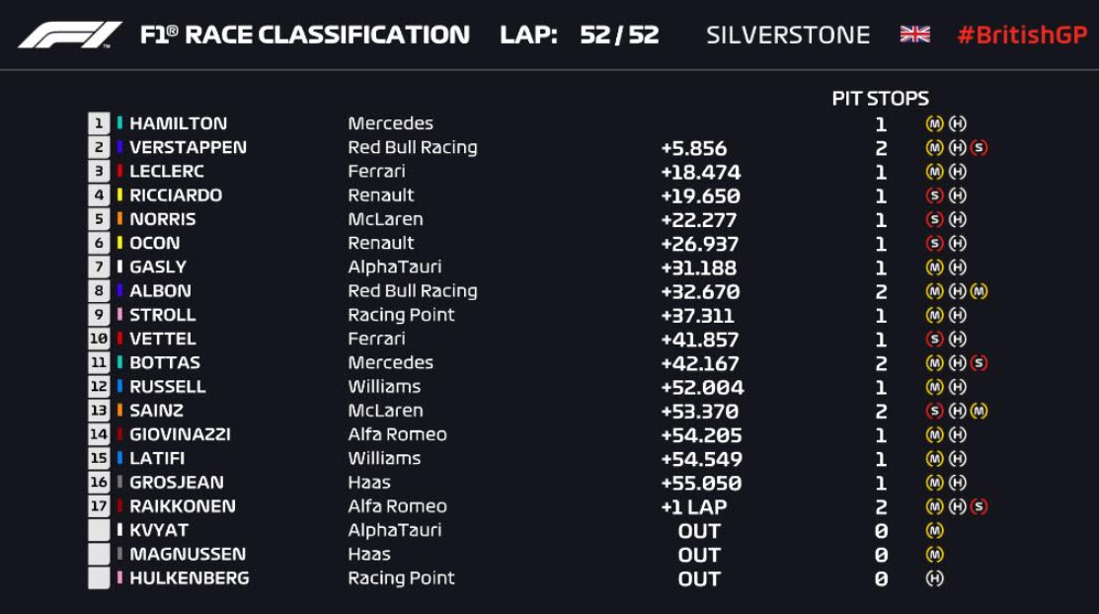Click the SILVERSTONE circuit label
This screenshot has width=1099, height=614.
(x=788, y=36)
